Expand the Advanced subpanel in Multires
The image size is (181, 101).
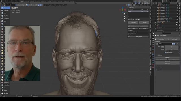[160, 70]
